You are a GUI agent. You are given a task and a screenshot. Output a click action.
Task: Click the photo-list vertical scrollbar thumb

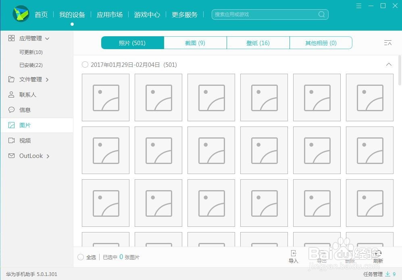[400, 70]
